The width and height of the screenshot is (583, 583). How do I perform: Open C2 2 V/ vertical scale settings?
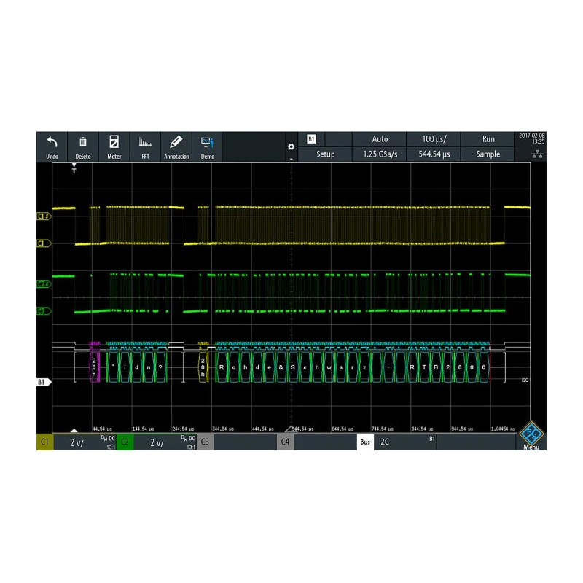click(165, 442)
